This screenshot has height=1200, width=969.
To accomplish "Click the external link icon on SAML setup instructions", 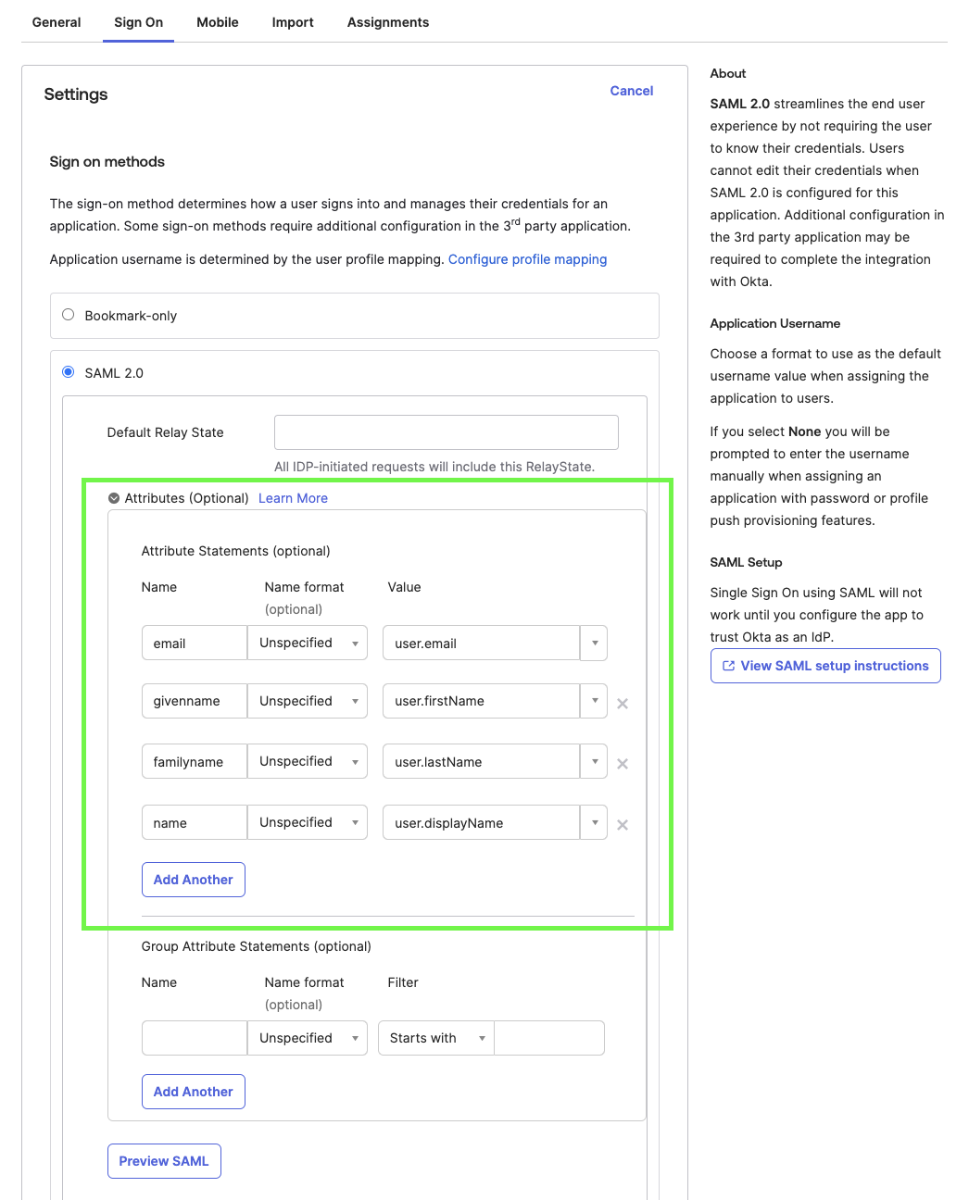I will 728,666.
